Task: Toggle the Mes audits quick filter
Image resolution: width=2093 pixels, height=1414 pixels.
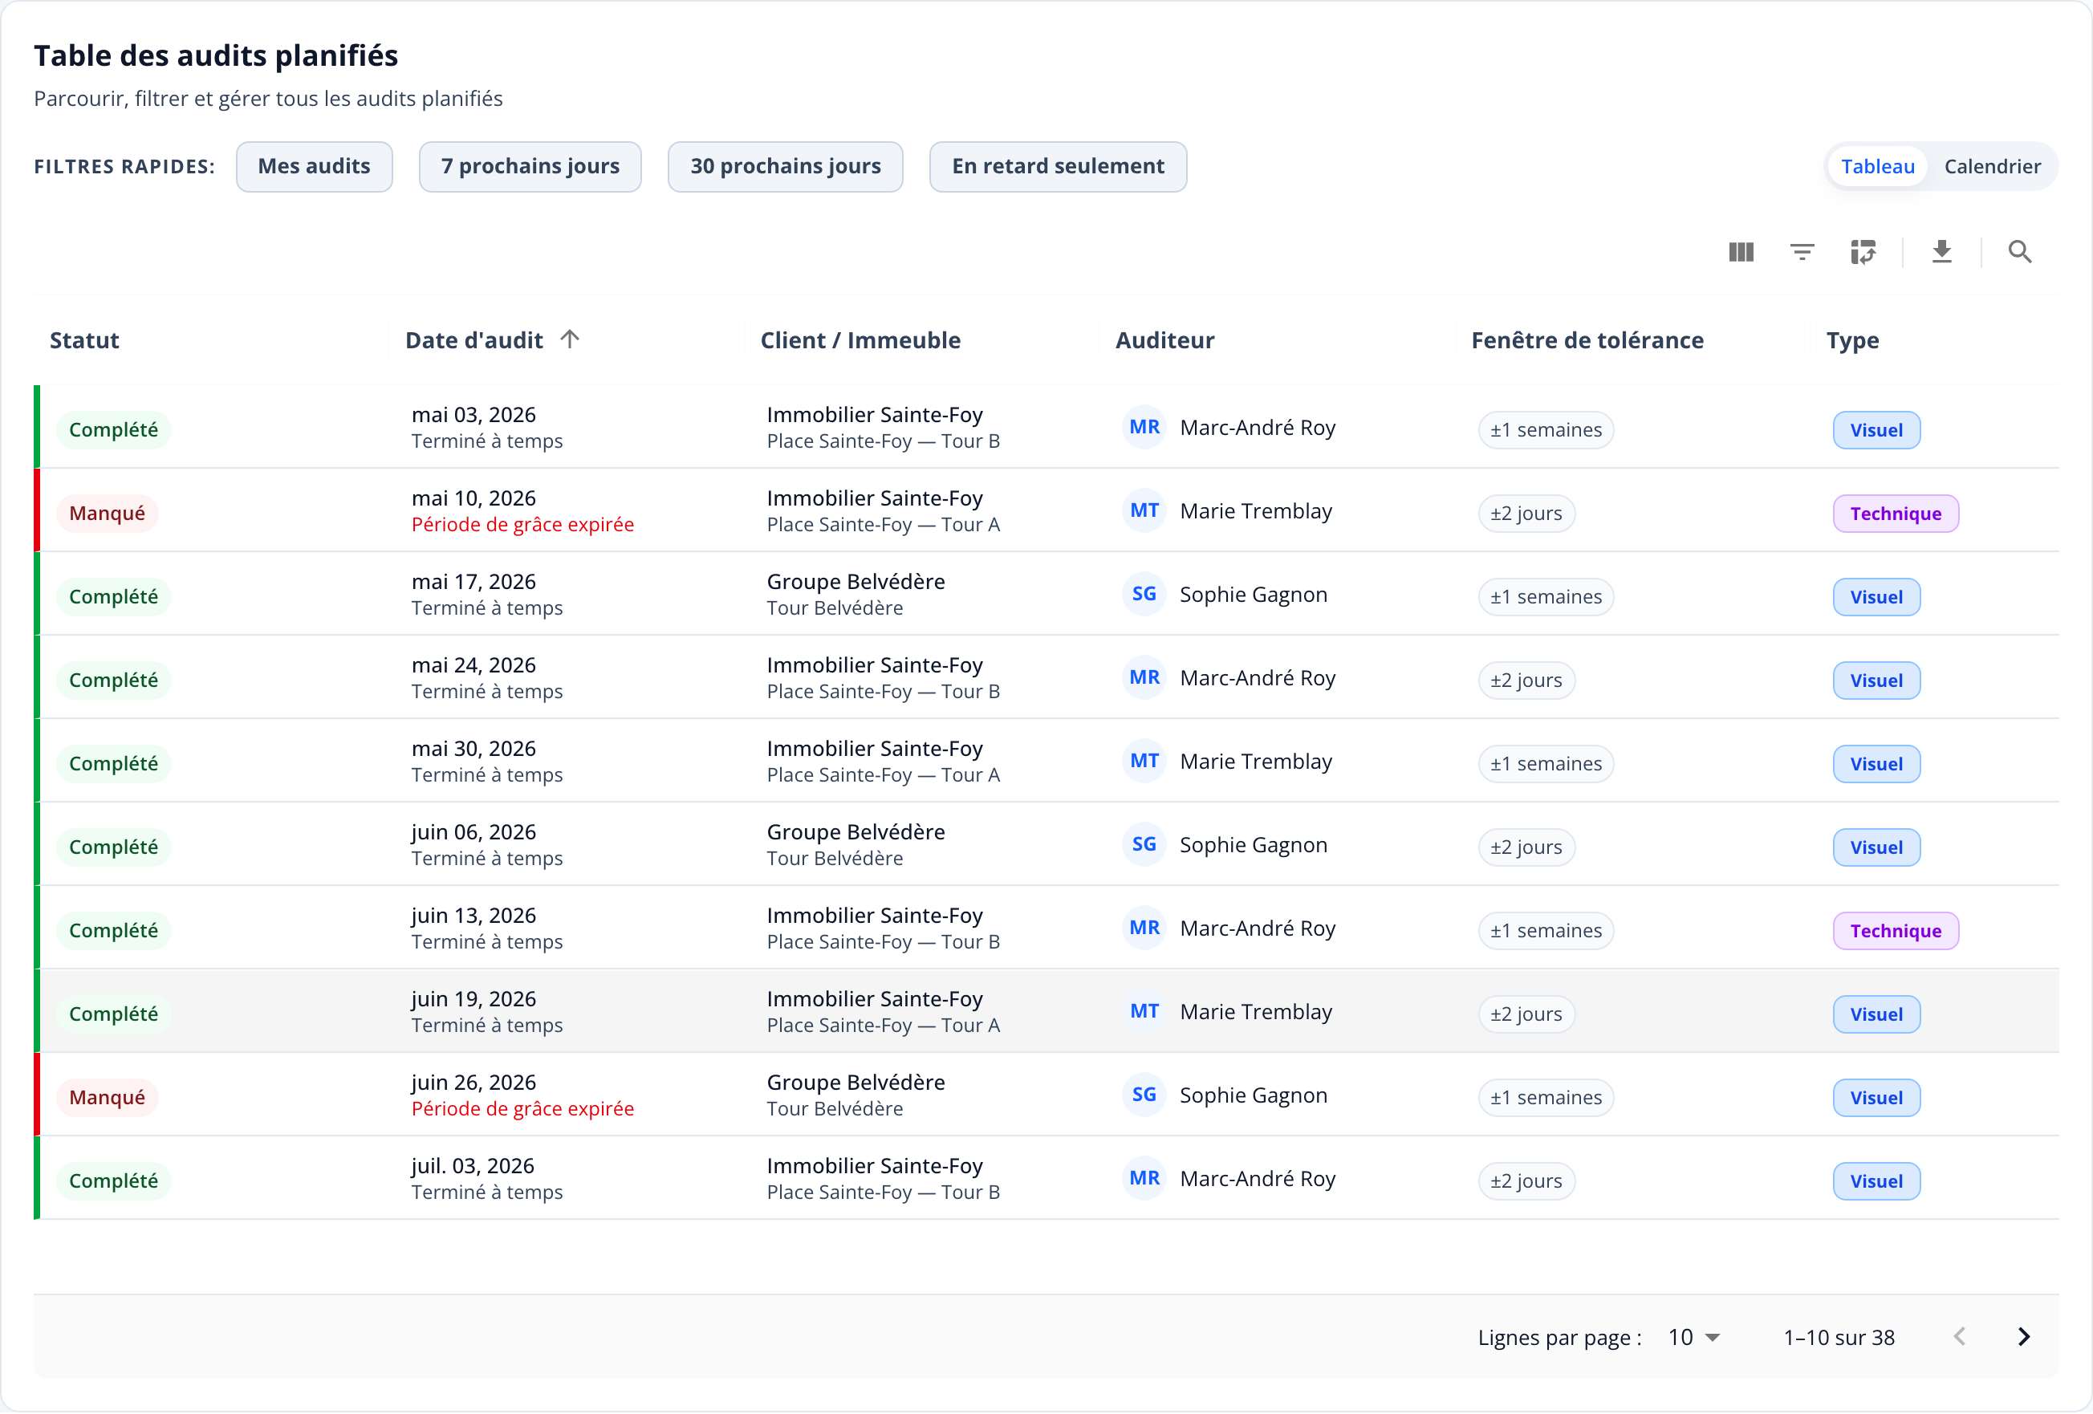Action: coord(315,167)
